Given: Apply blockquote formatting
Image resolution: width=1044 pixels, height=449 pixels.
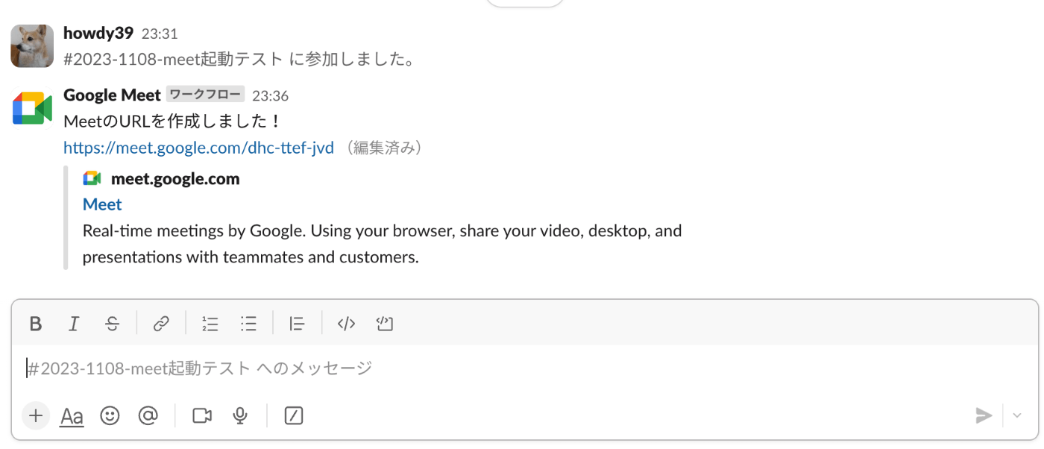Looking at the screenshot, I should [297, 323].
